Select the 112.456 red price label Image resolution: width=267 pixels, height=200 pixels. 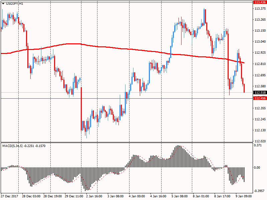[x=260, y=98]
